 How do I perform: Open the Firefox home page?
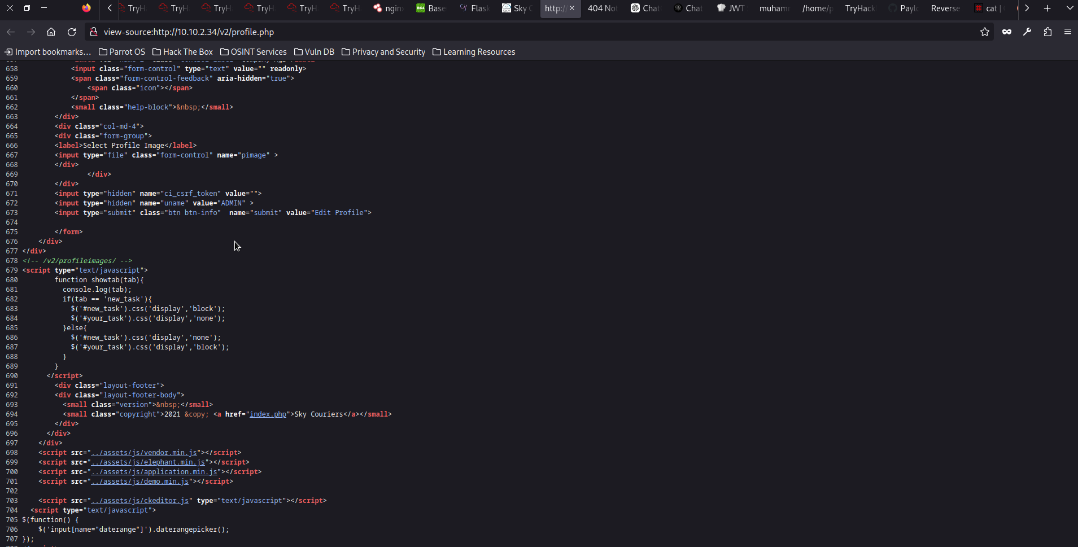tap(51, 32)
